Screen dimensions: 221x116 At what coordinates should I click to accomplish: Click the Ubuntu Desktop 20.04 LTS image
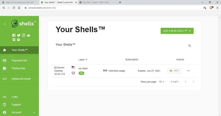59,71
